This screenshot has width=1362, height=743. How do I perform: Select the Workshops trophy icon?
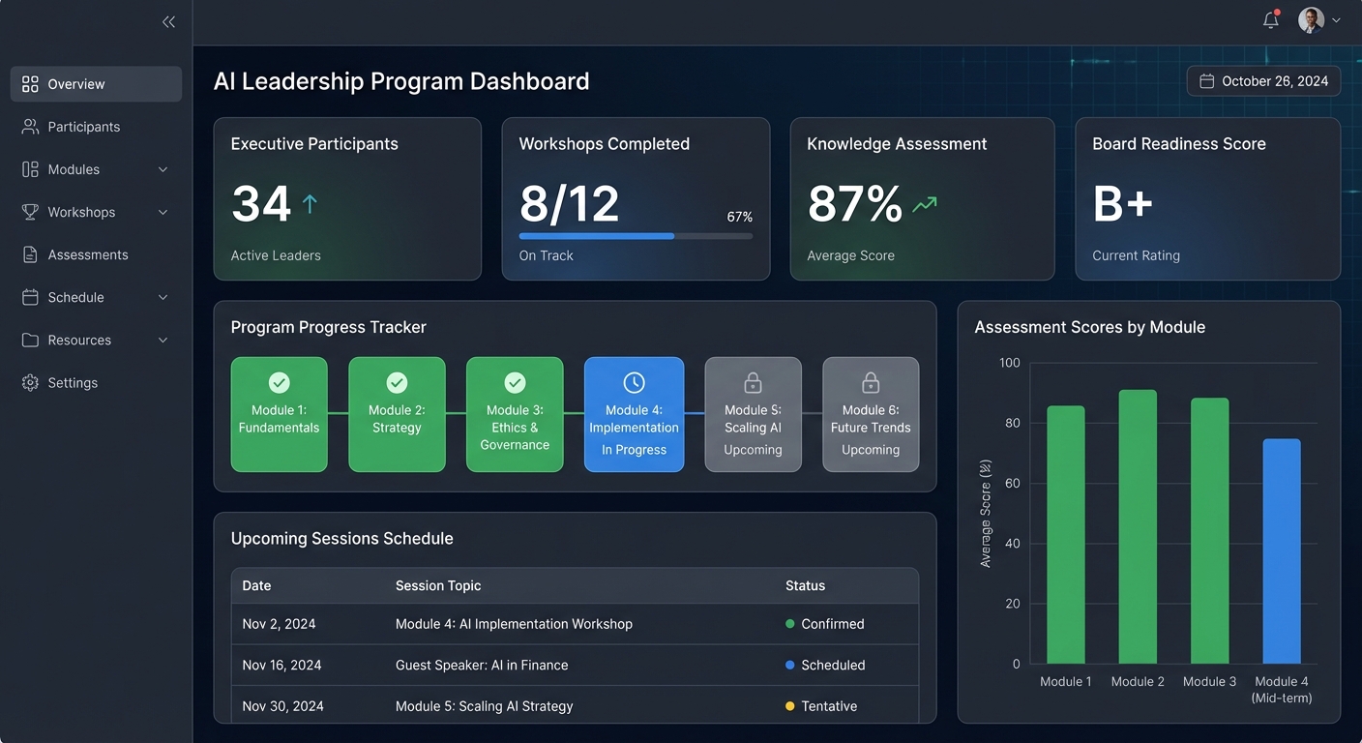click(x=29, y=212)
